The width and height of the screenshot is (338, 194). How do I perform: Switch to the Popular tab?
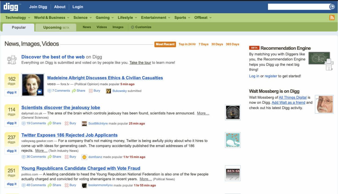point(19,27)
